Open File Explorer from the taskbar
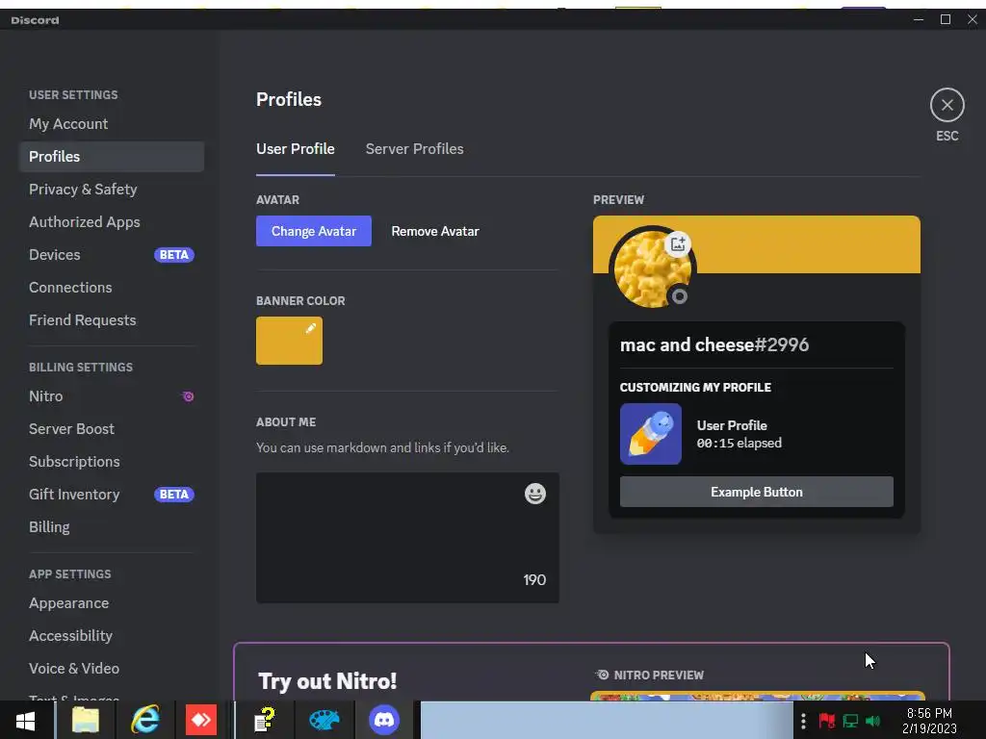 click(x=86, y=720)
